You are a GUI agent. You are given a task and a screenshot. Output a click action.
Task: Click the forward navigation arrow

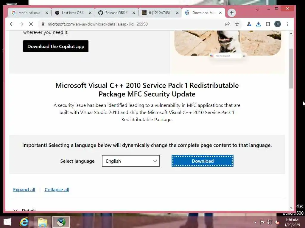(x=21, y=24)
